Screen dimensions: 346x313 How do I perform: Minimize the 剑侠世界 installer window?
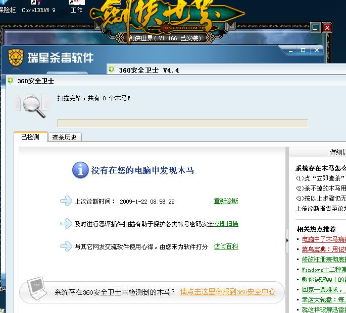click(x=315, y=28)
